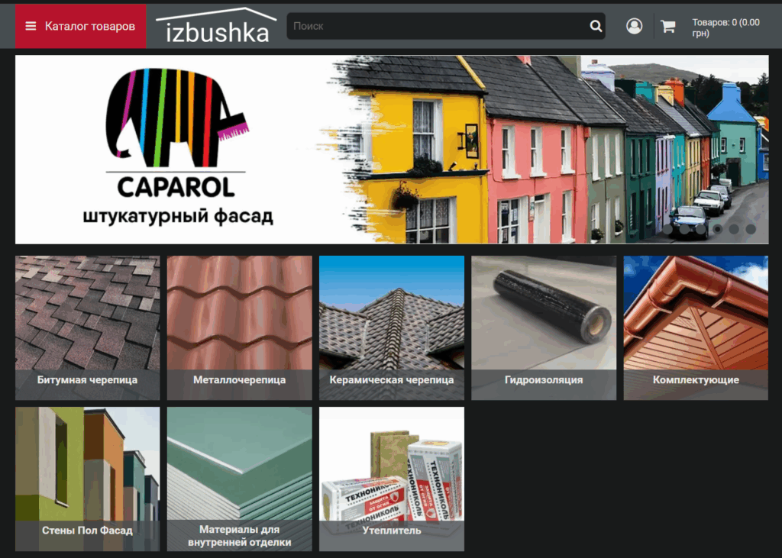The height and width of the screenshot is (558, 782).
Task: Open the Утеплитель category tile
Action: [x=392, y=479]
